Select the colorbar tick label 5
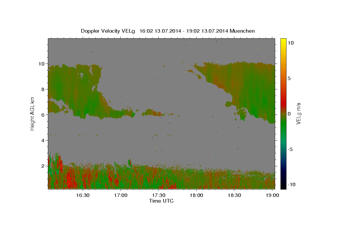The width and height of the screenshot is (340, 227). click(x=290, y=78)
